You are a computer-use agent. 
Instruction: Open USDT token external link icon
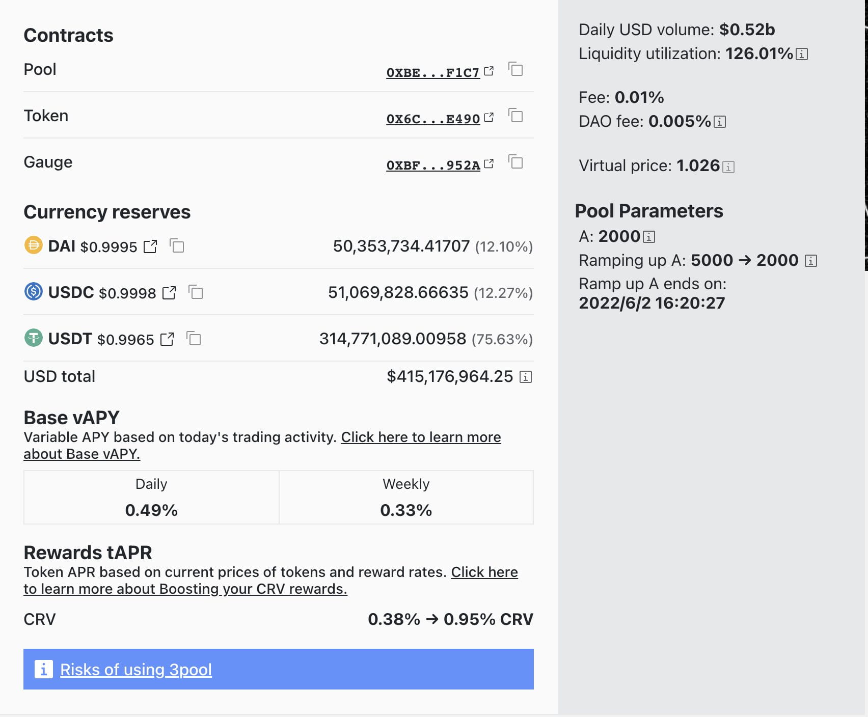[x=167, y=339]
